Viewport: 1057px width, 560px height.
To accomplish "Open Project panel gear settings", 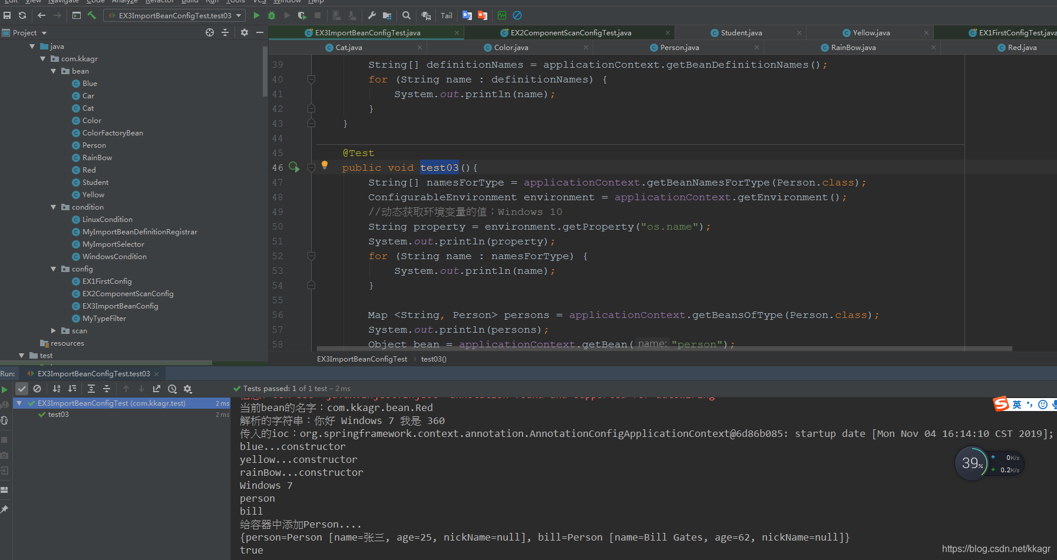I will 245,33.
